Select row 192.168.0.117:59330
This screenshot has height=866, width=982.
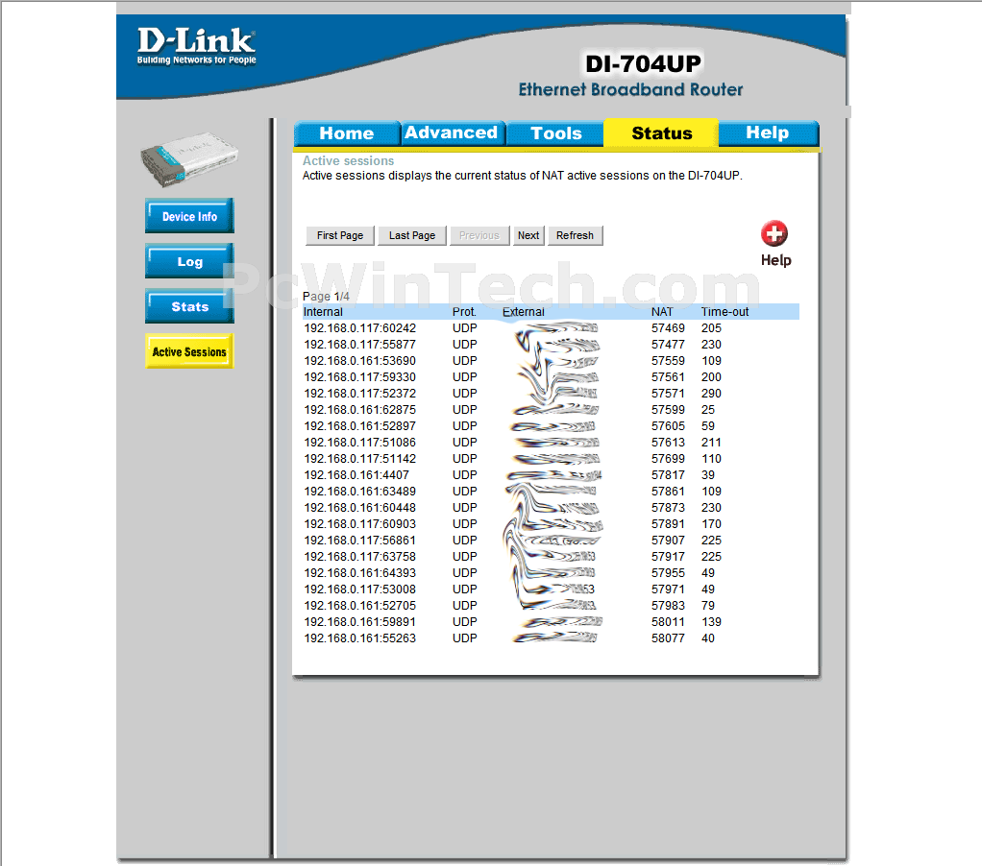(552, 376)
